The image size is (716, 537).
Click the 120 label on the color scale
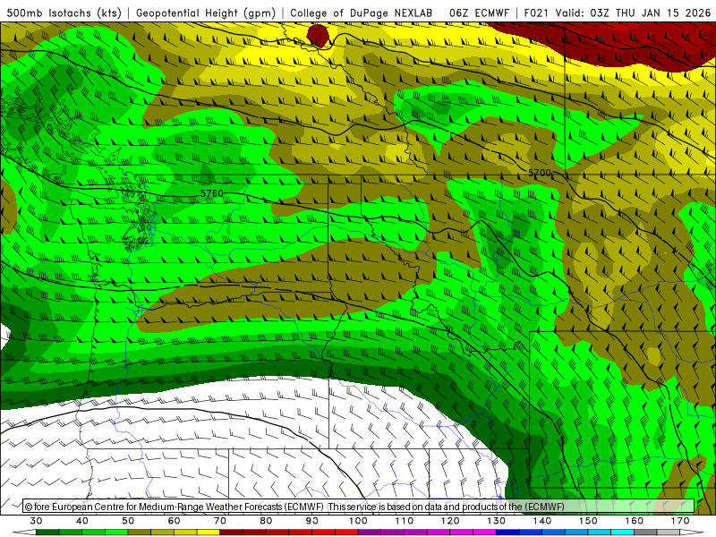point(450,521)
